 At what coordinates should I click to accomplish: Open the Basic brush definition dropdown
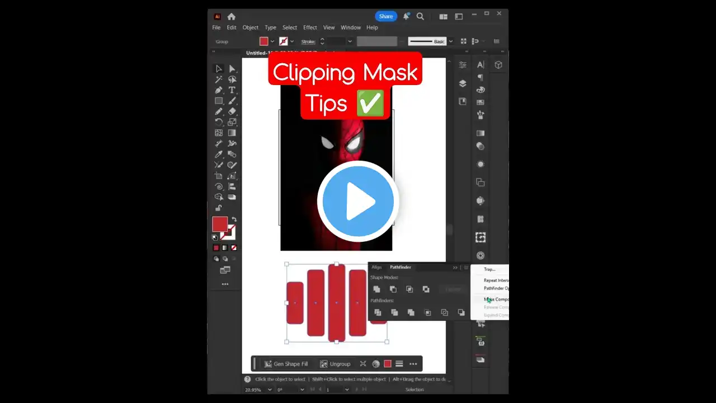click(x=450, y=41)
